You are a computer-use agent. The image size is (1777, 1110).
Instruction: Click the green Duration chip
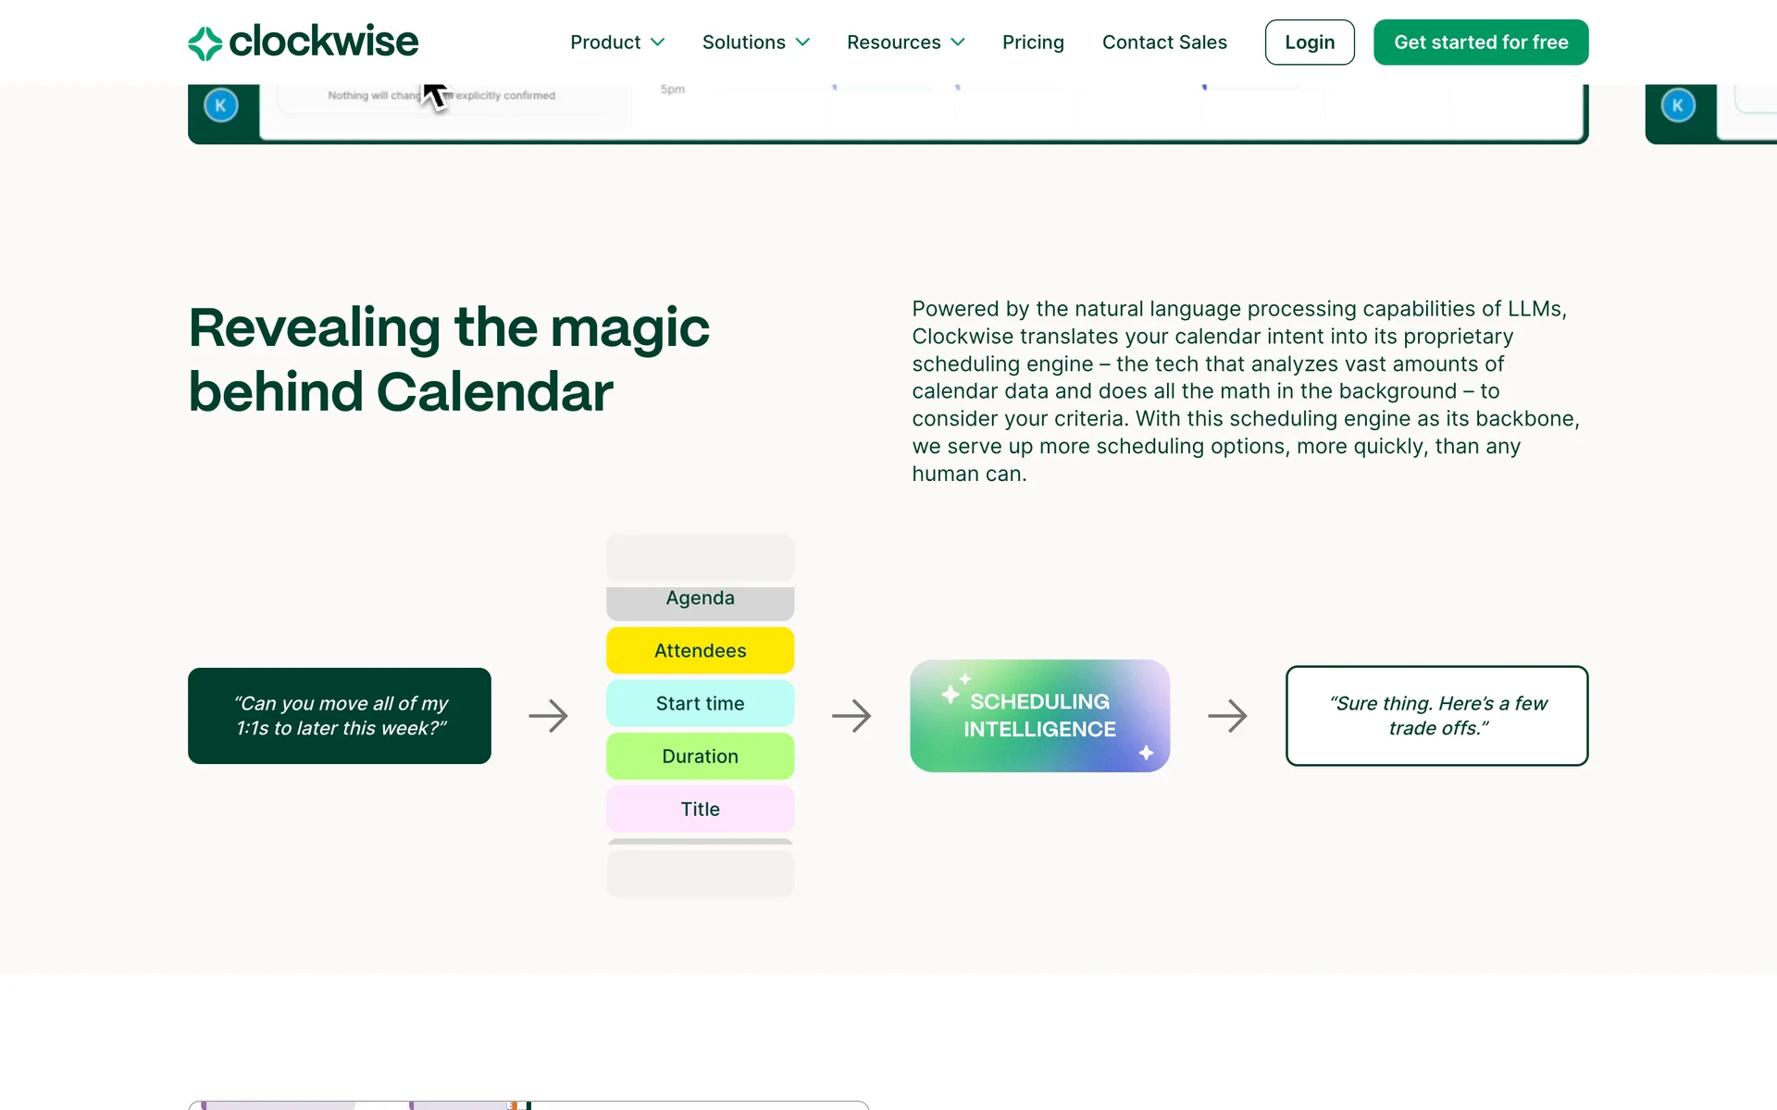click(701, 756)
